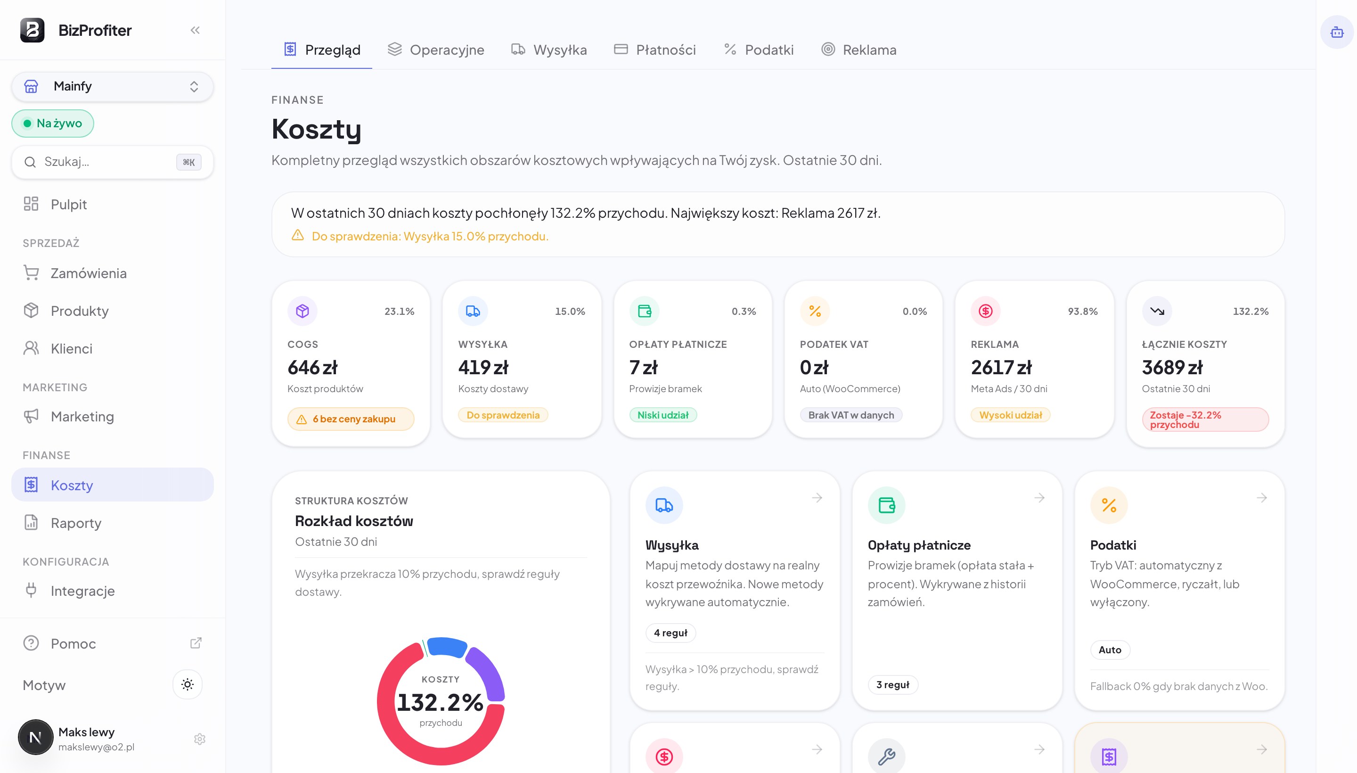This screenshot has height=773, width=1357.
Task: Click the 3689 zł total cost value
Action: [1172, 367]
